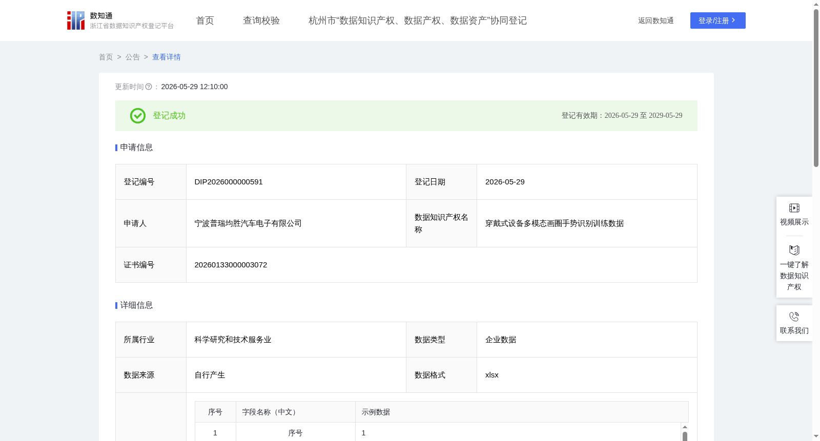Click the 返回数知通 link
The image size is (820, 441).
click(655, 20)
